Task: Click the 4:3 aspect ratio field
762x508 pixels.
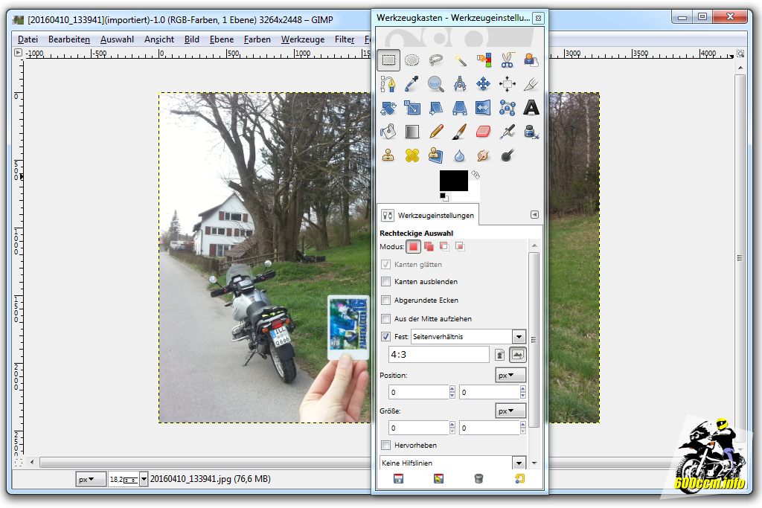Action: click(439, 355)
